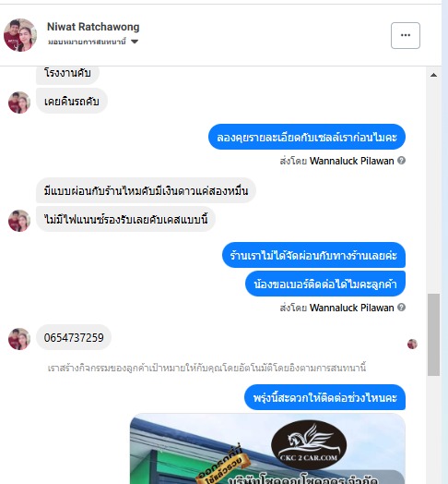Select the blue message พรุ่งนี้สะดวกให้ติดต่อช่วงไหนคะ

pyautogui.click(x=324, y=397)
